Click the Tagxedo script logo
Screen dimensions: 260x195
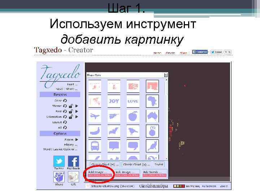(60, 75)
